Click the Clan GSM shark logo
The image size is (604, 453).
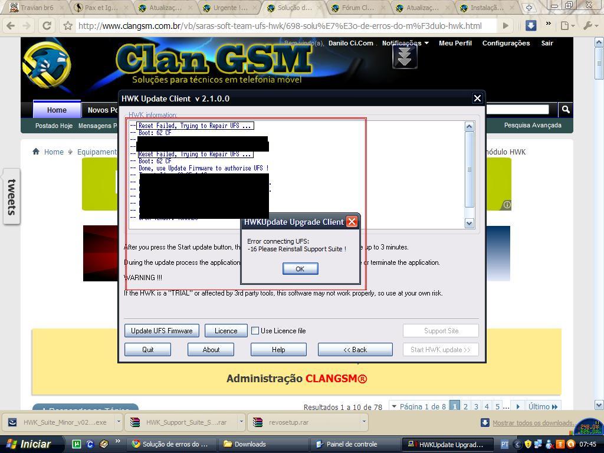47,64
